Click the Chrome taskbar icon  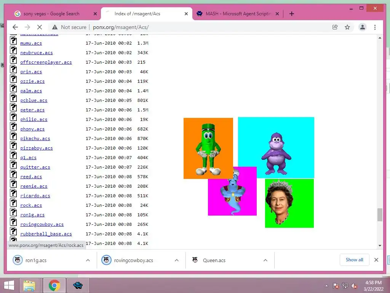[x=54, y=285]
